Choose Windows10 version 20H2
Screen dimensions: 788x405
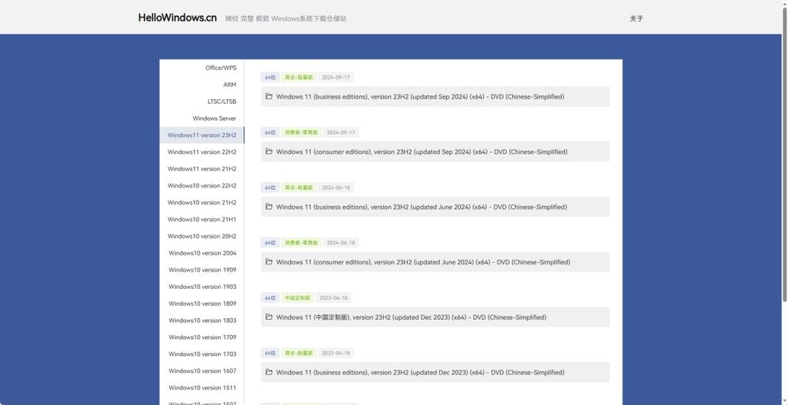click(202, 237)
